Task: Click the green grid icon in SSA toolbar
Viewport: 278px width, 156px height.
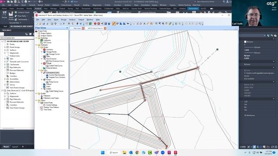Action: tap(90, 23)
